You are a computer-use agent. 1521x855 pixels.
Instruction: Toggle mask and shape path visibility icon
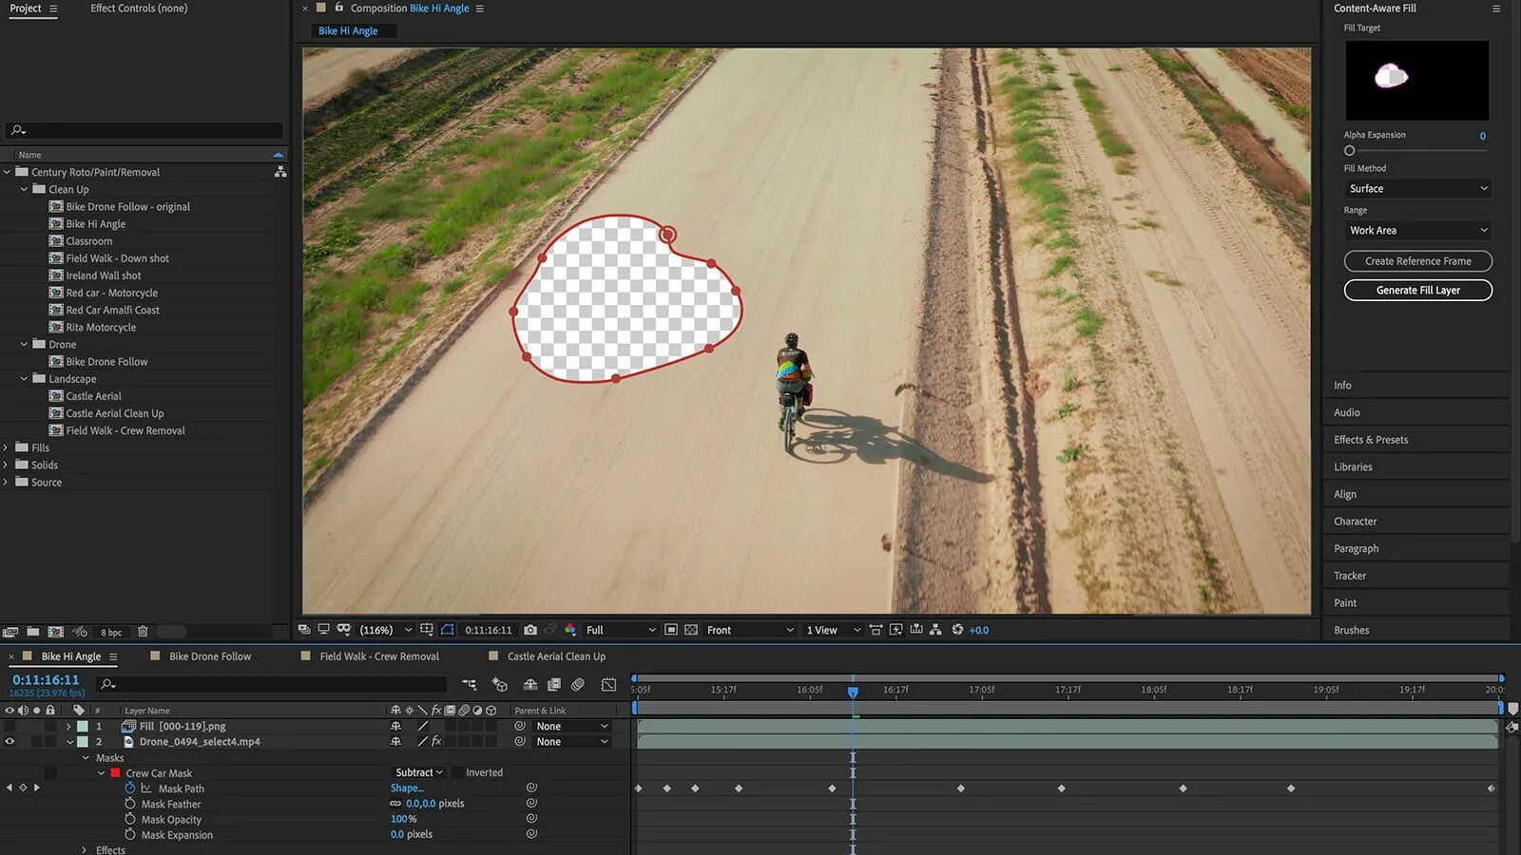pyautogui.click(x=447, y=630)
